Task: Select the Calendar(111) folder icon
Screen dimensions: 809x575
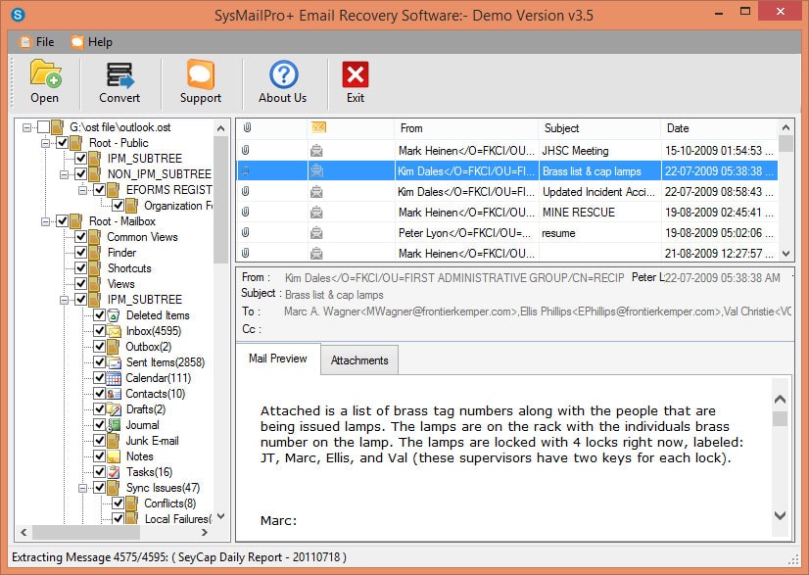Action: pos(115,377)
